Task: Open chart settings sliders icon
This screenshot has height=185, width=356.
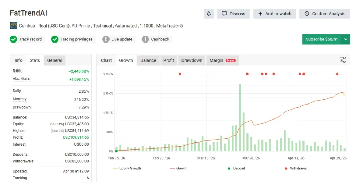Action: [343, 60]
